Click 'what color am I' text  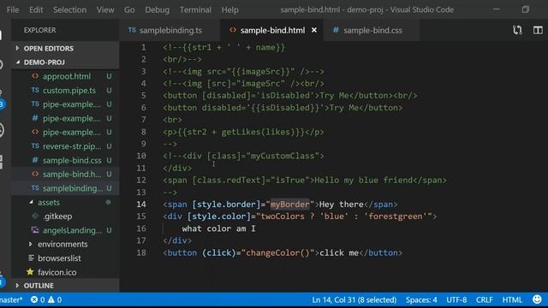(x=219, y=228)
